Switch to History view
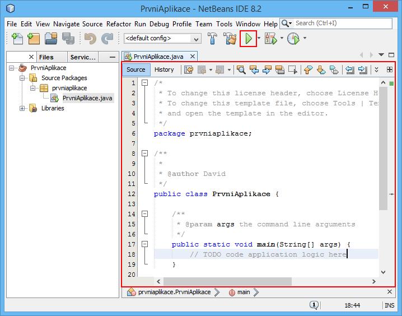The height and width of the screenshot is (316, 402). 164,69
